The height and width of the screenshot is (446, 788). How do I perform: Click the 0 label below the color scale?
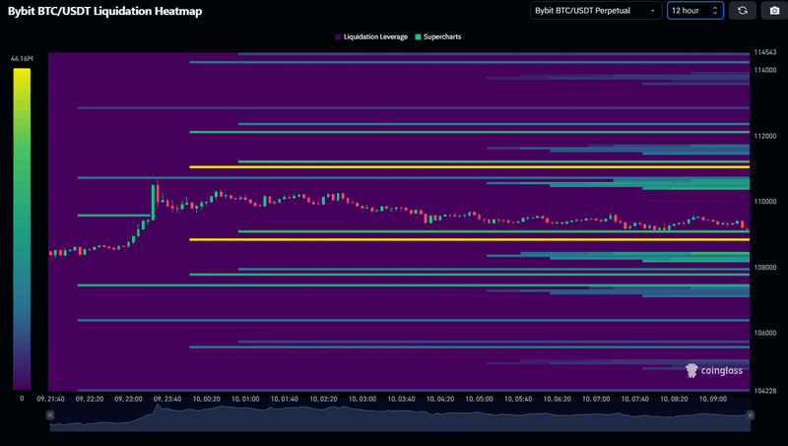(x=22, y=399)
